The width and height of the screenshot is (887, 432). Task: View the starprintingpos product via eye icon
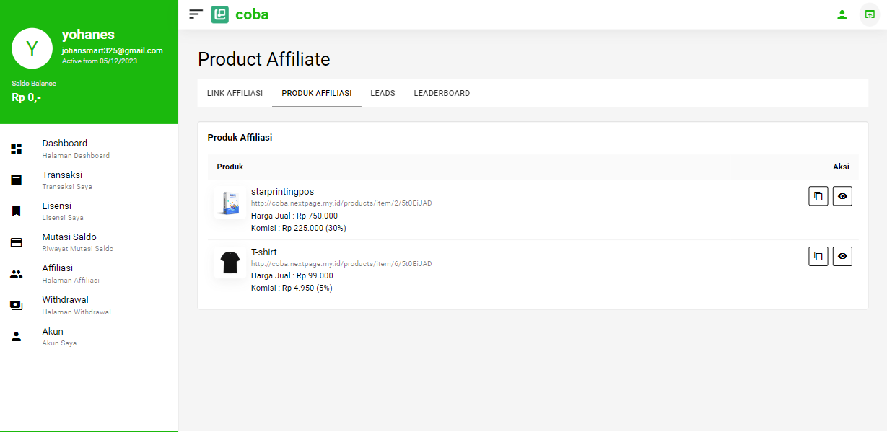(842, 196)
